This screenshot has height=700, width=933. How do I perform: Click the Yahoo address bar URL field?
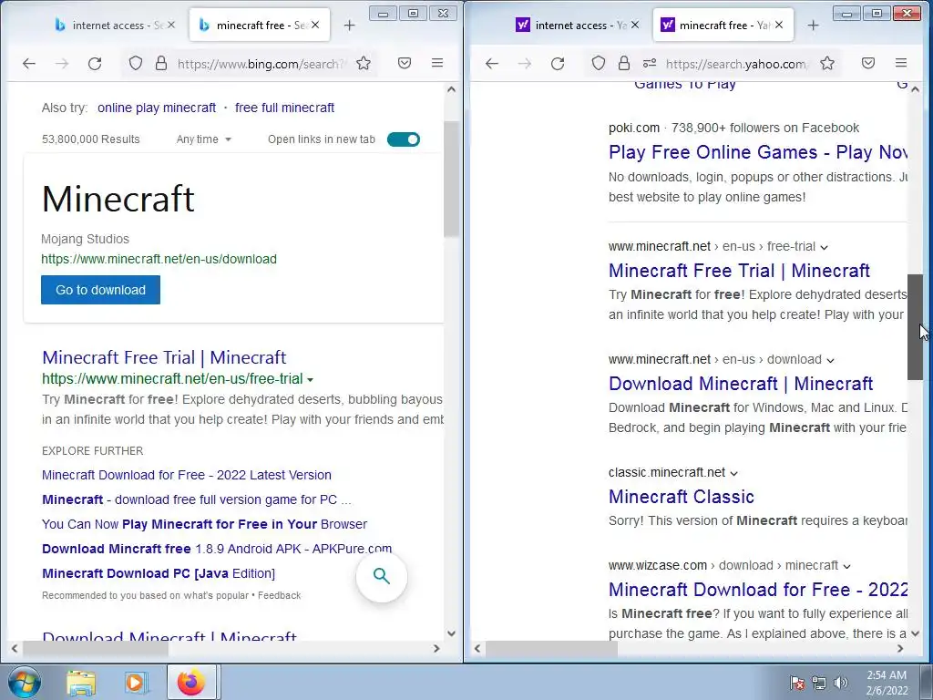(736, 64)
